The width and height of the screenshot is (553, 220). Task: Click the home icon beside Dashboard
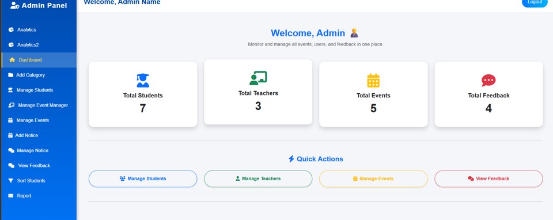click(x=12, y=60)
